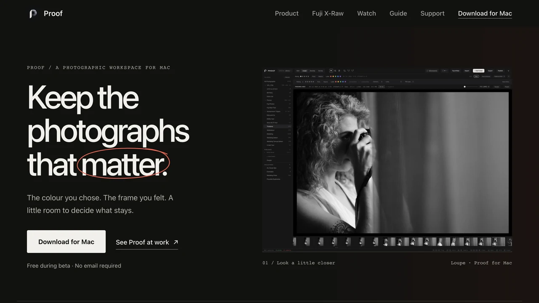This screenshot has height=303, width=539.
Task: Click the large black-and-white portrait photo
Action: click(x=403, y=162)
